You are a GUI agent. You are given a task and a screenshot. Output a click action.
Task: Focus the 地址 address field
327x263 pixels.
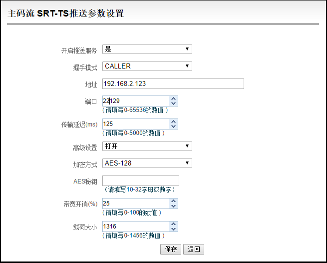pyautogui.click(x=173, y=84)
